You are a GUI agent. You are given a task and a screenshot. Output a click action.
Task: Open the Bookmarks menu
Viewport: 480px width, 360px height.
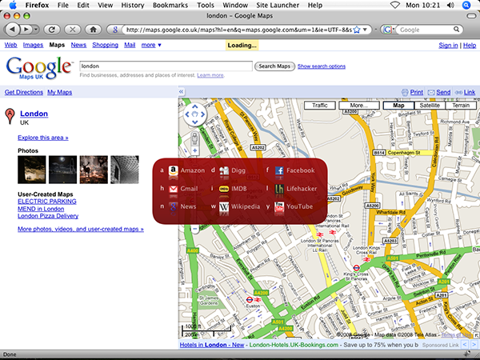pos(170,5)
